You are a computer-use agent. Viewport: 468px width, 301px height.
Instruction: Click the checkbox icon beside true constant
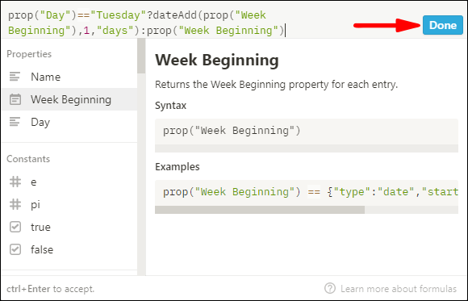15,227
